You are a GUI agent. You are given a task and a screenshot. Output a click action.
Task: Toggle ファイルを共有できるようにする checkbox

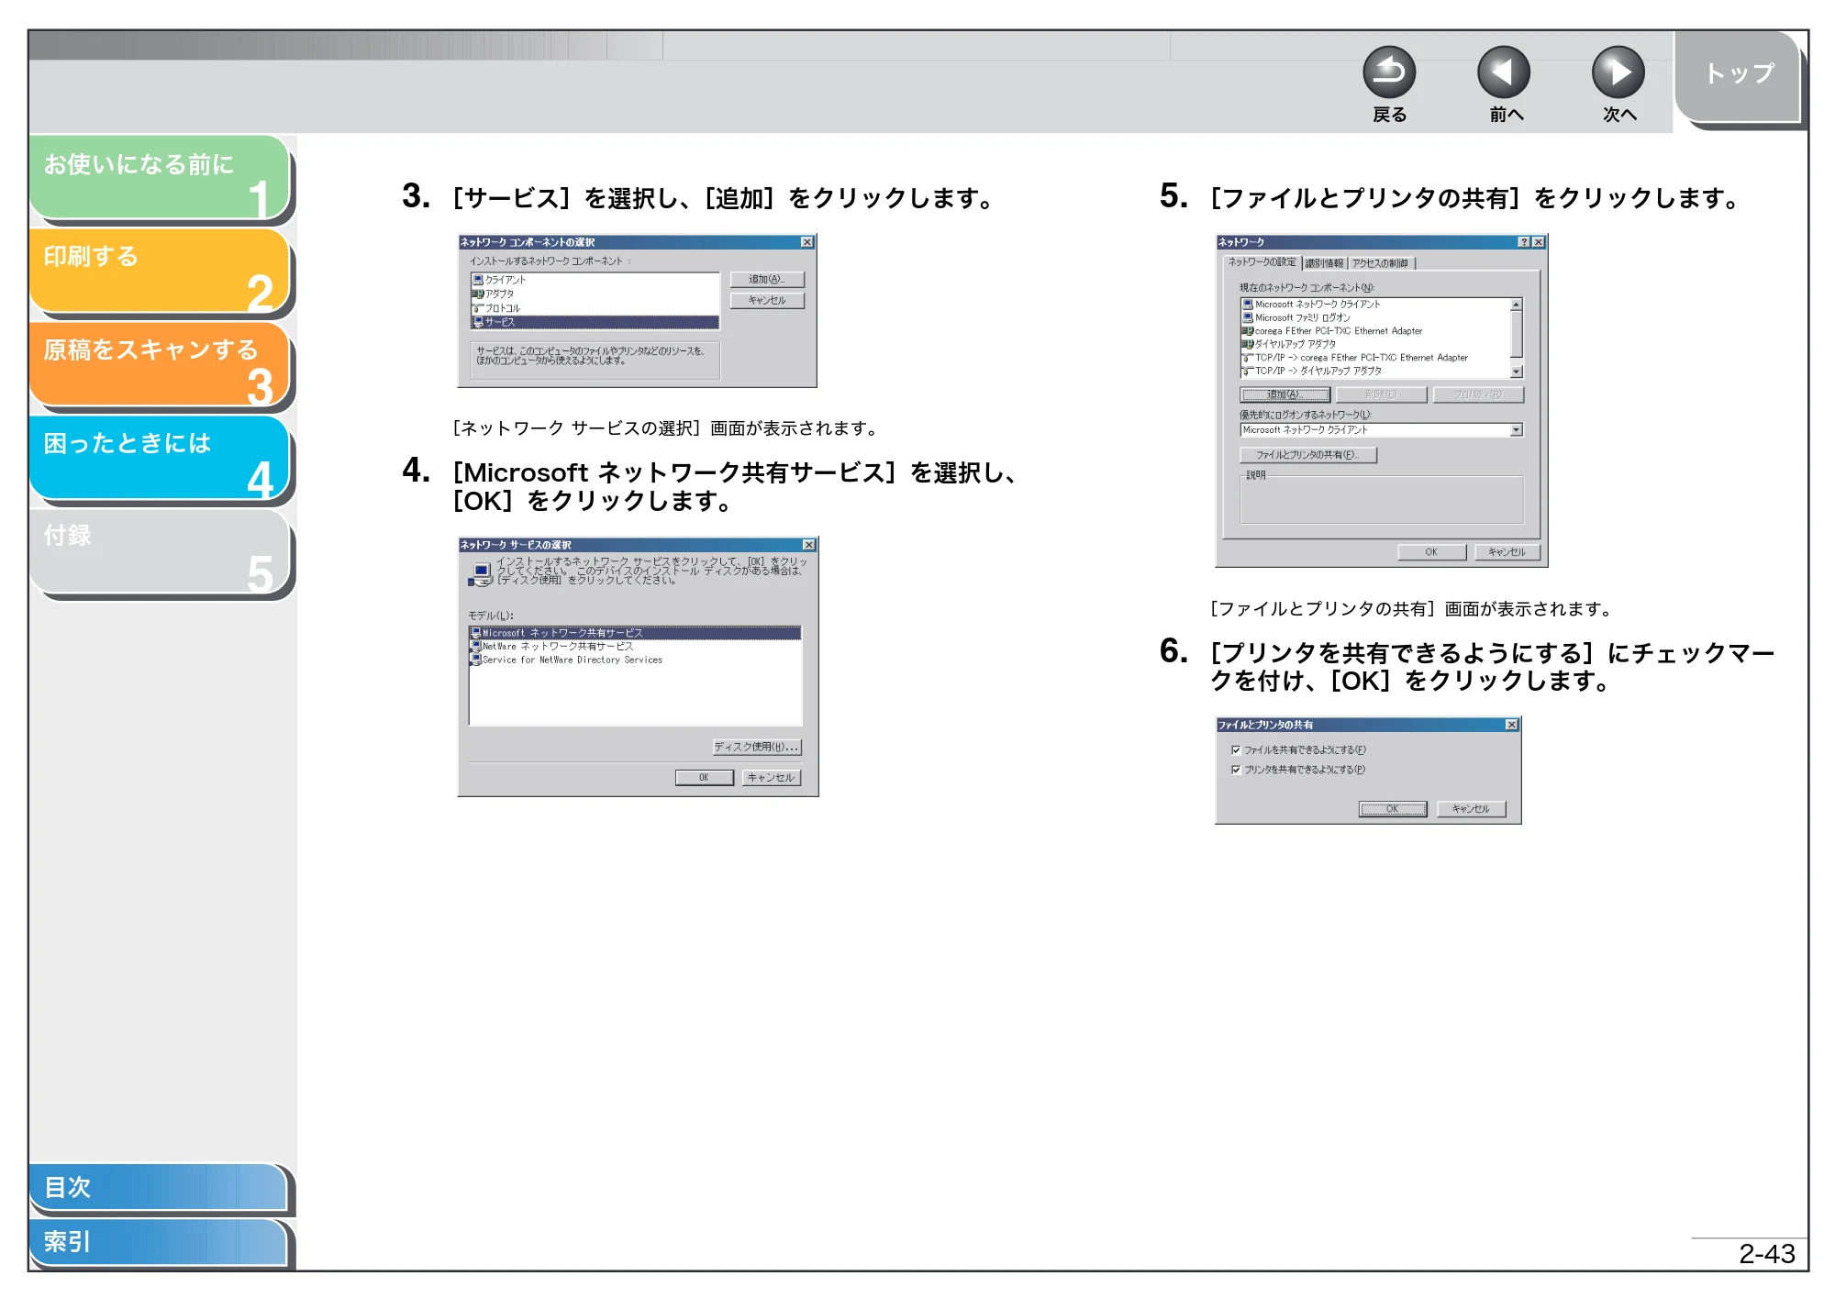(1236, 750)
